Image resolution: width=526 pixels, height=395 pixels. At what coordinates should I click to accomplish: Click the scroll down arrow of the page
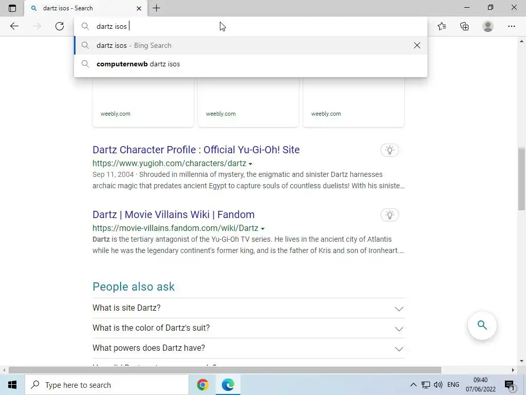pyautogui.click(x=521, y=362)
